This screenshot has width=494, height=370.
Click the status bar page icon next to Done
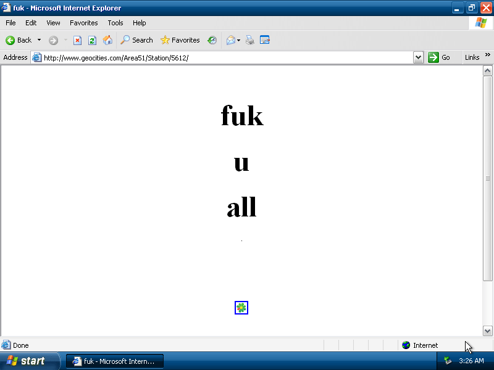6,345
